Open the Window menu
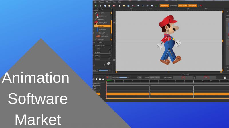Screen dimensions: 229x128 [101, 2]
